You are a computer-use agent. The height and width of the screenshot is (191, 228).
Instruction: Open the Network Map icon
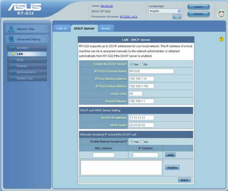[x=11, y=29]
